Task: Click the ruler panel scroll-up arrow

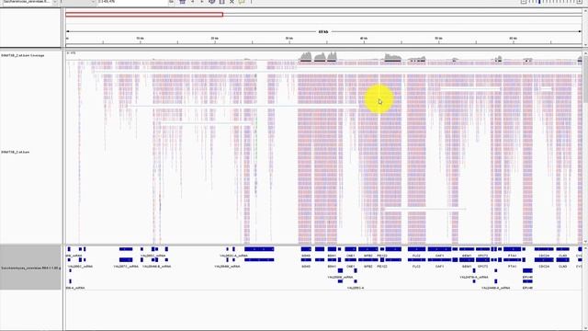Action: tap(585, 11)
